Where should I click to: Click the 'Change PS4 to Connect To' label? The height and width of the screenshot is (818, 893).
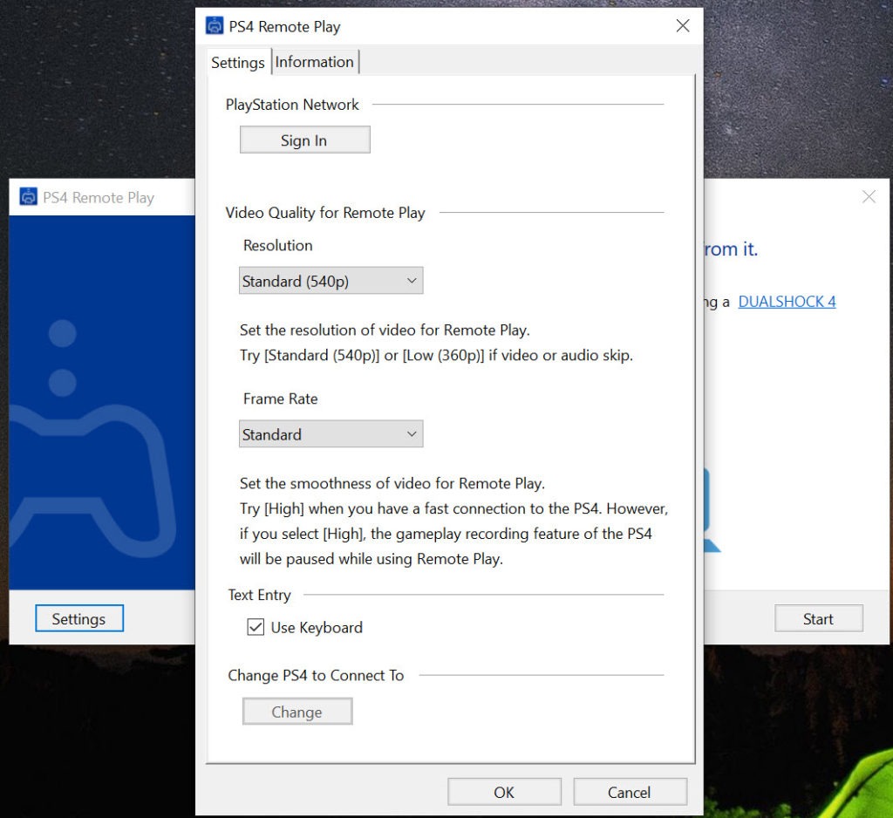pyautogui.click(x=316, y=676)
